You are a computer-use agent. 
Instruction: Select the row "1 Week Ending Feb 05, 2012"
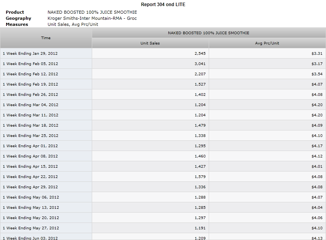tap(163, 64)
